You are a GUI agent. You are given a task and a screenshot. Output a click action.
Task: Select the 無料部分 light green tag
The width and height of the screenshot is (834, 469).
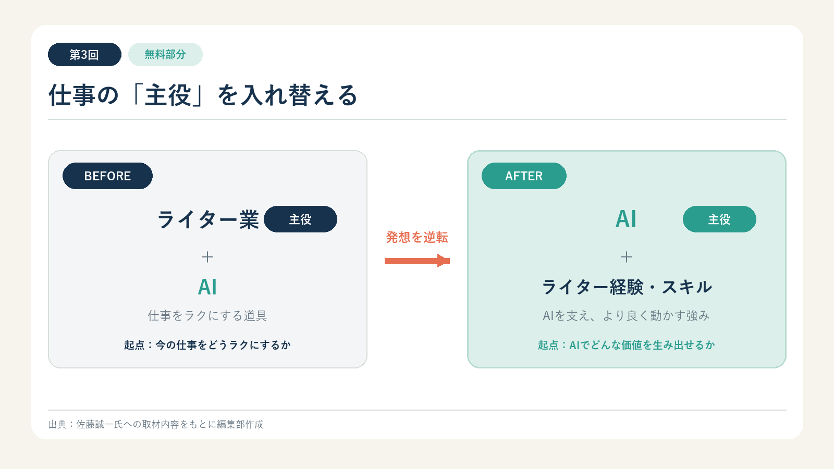coord(165,55)
